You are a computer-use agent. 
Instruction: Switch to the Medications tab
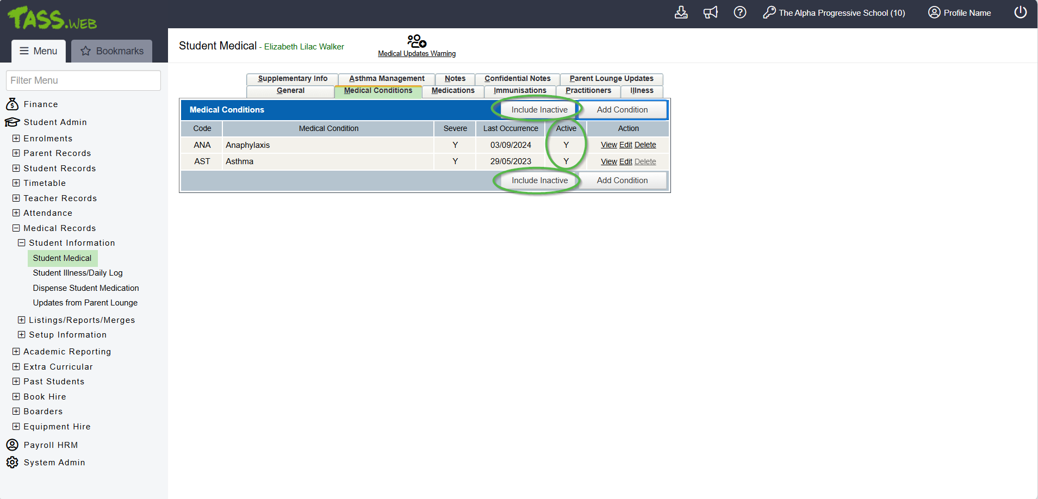[452, 91]
